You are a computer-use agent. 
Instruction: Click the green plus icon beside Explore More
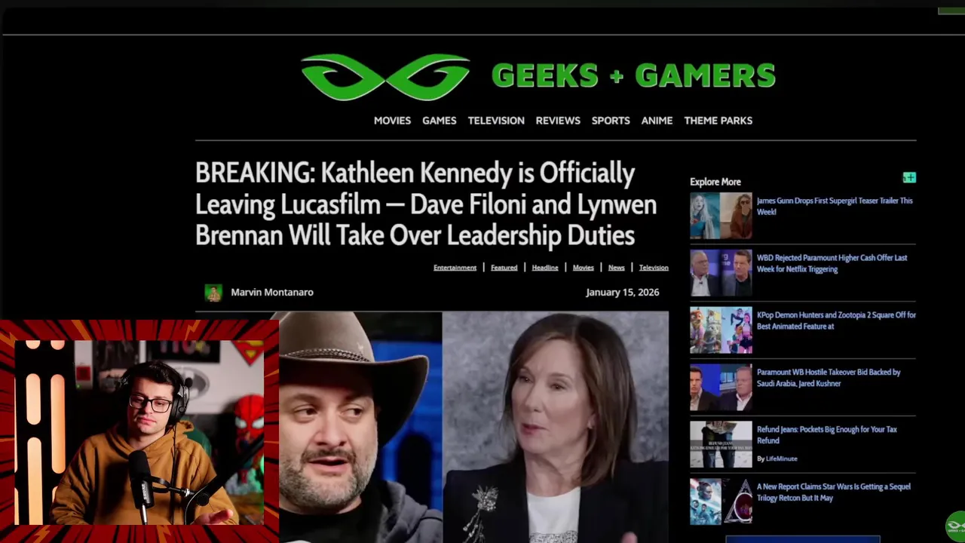[909, 178]
